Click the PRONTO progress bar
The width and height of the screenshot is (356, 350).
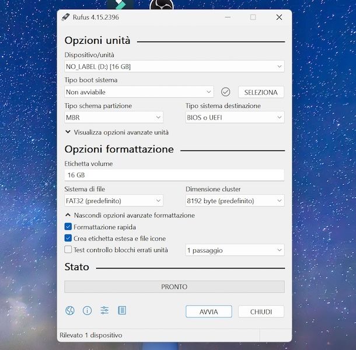(x=174, y=286)
